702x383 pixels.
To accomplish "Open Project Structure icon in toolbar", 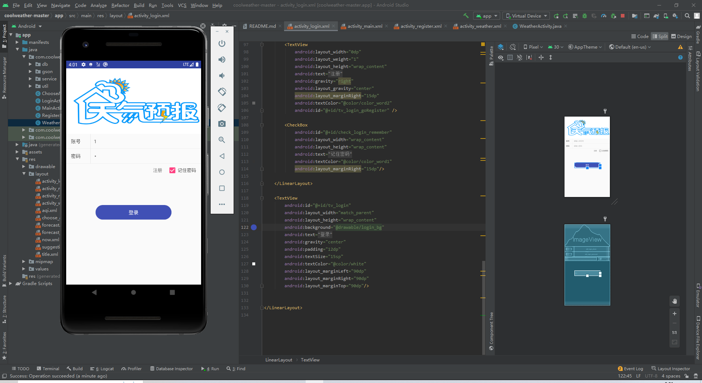I will (635, 16).
